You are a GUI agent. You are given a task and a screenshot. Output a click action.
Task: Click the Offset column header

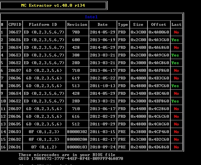click(159, 25)
